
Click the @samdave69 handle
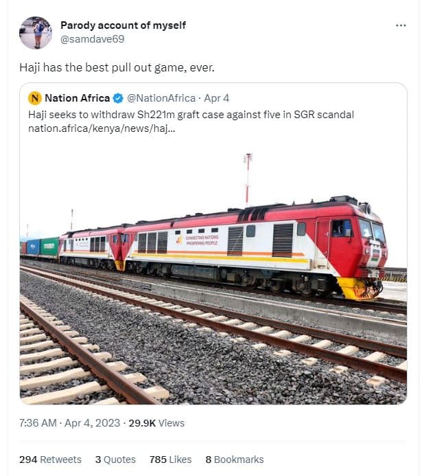coord(93,39)
